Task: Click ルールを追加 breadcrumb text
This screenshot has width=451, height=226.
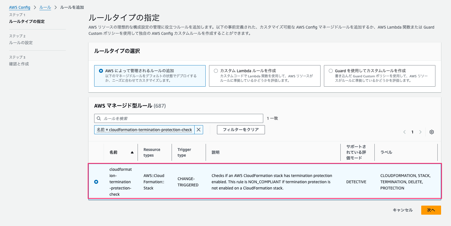Action: coord(72,7)
